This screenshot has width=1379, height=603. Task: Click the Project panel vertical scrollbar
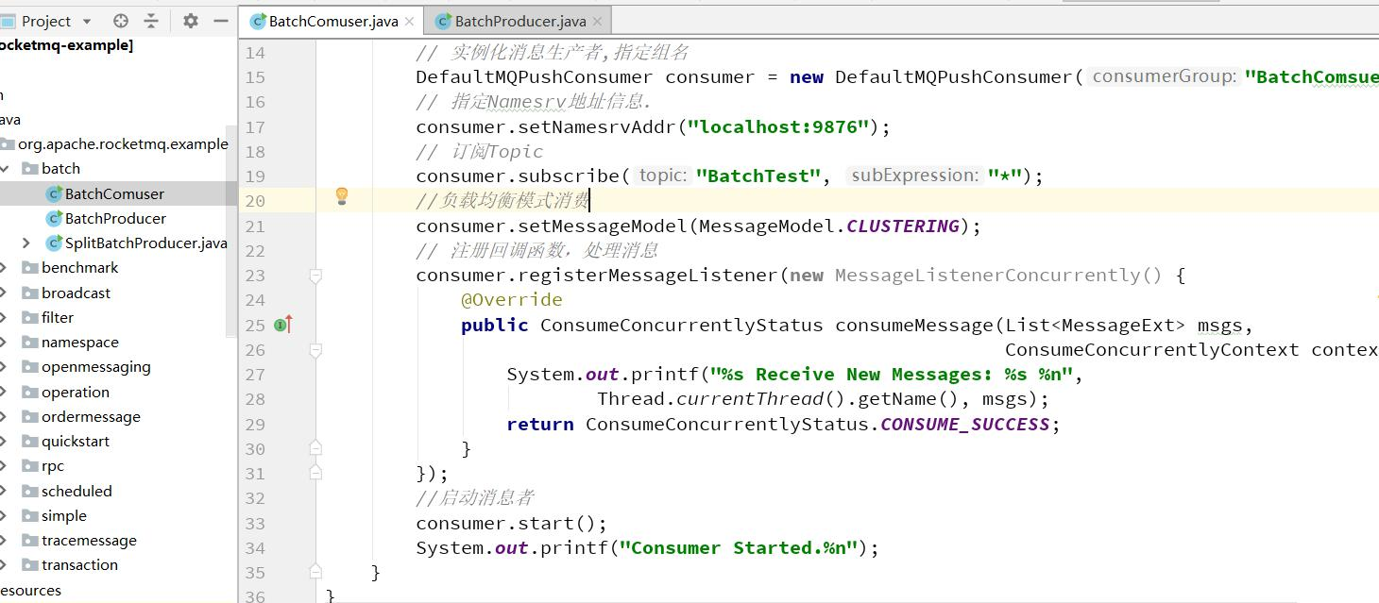(232, 236)
